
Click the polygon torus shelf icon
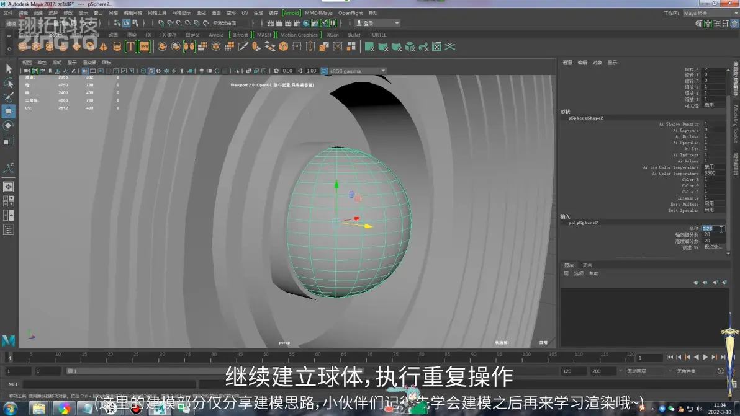89,46
